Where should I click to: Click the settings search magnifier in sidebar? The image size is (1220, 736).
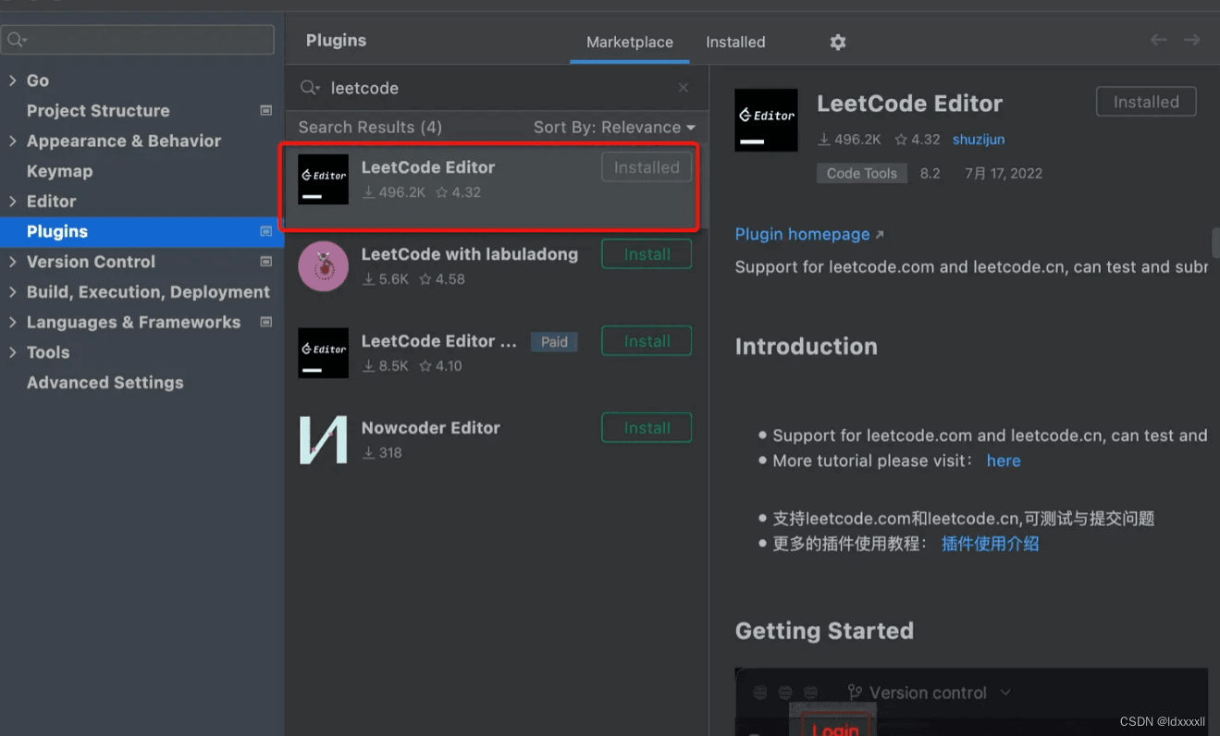point(16,40)
